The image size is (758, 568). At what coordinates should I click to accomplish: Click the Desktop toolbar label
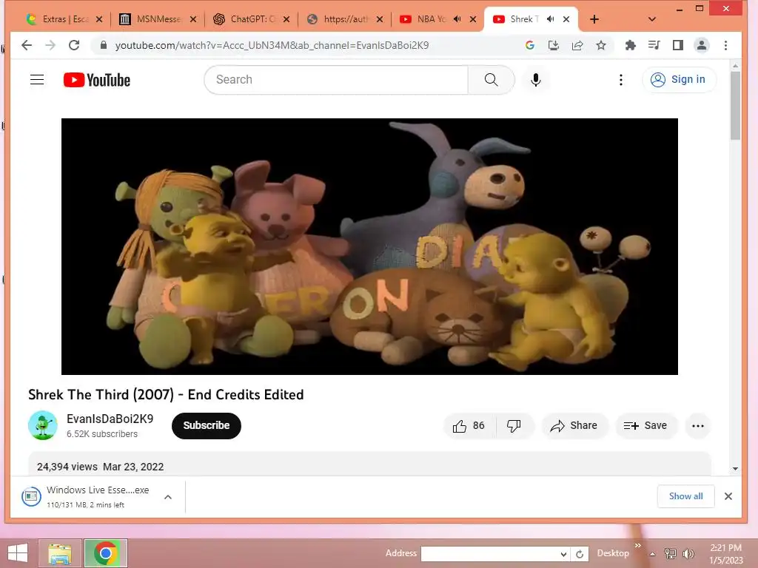(x=613, y=553)
